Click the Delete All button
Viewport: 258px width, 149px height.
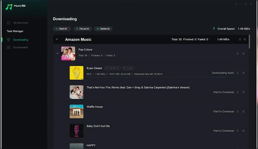point(103,29)
